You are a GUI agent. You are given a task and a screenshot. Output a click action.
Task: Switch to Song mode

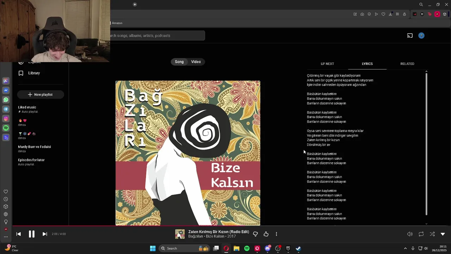click(x=179, y=62)
